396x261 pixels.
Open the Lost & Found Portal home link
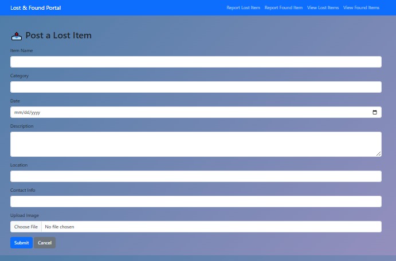[x=36, y=8]
